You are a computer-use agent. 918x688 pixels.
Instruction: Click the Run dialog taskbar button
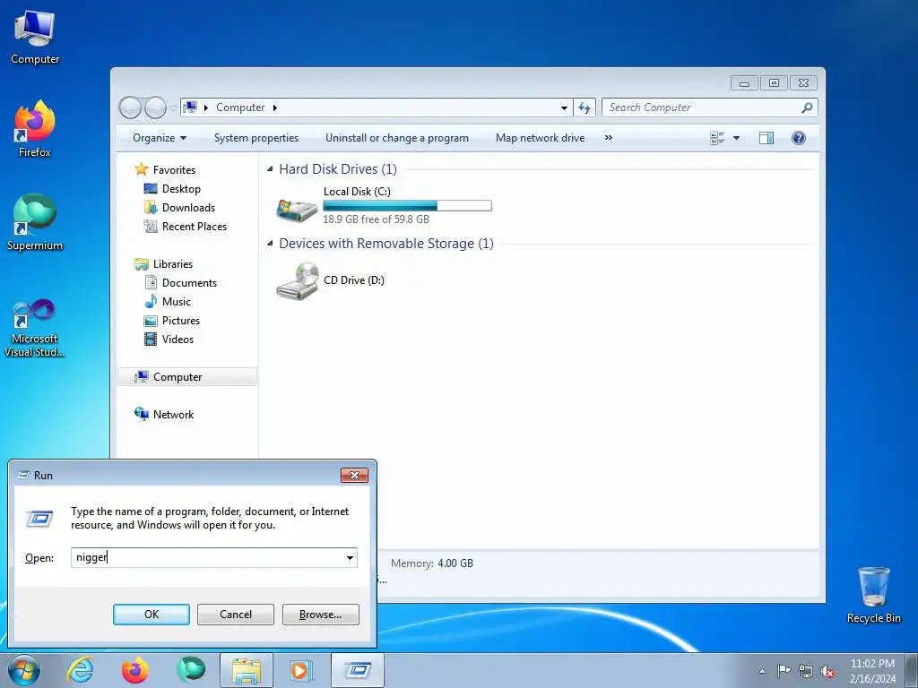[x=358, y=670]
